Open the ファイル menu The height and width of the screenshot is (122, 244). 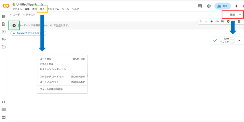[17, 9]
